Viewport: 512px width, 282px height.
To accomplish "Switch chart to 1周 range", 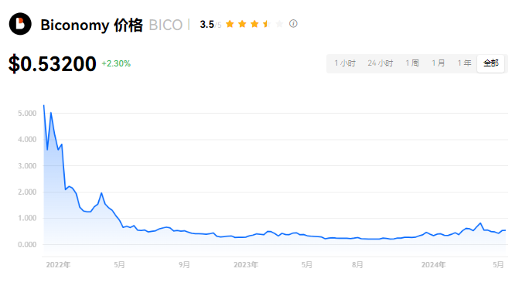I will (x=412, y=63).
